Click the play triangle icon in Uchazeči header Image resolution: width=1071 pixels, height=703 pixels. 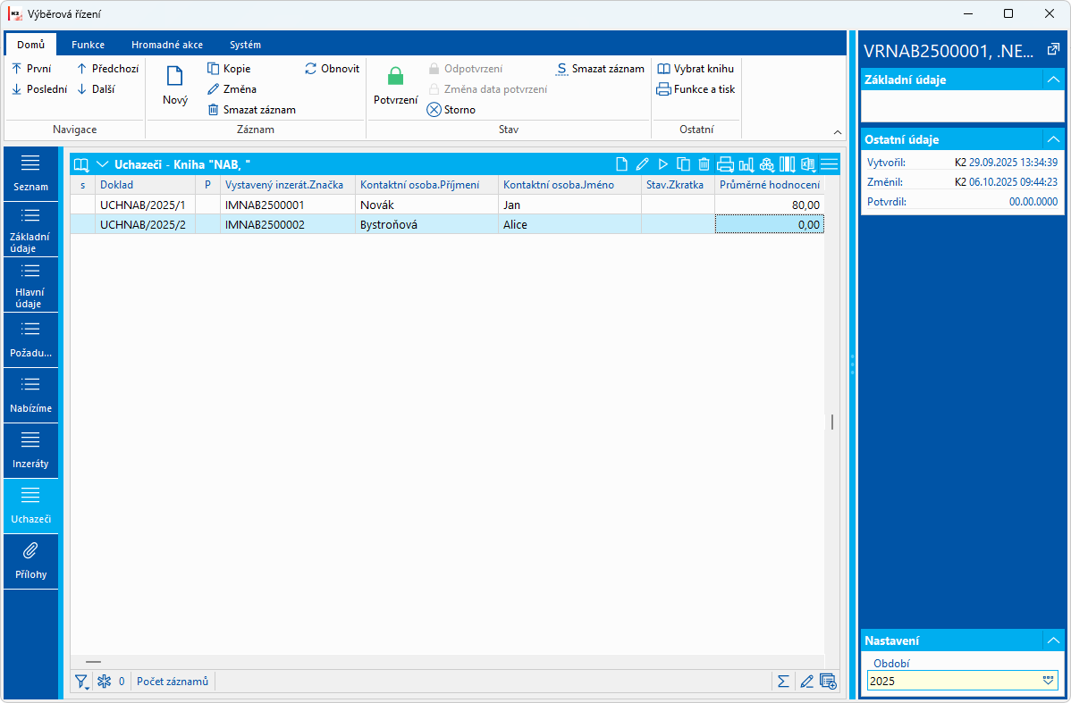click(x=662, y=163)
